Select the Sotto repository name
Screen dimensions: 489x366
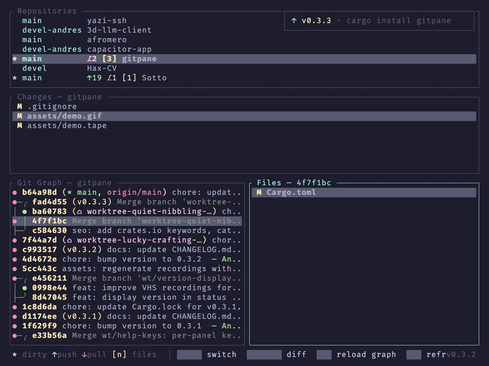coord(154,78)
